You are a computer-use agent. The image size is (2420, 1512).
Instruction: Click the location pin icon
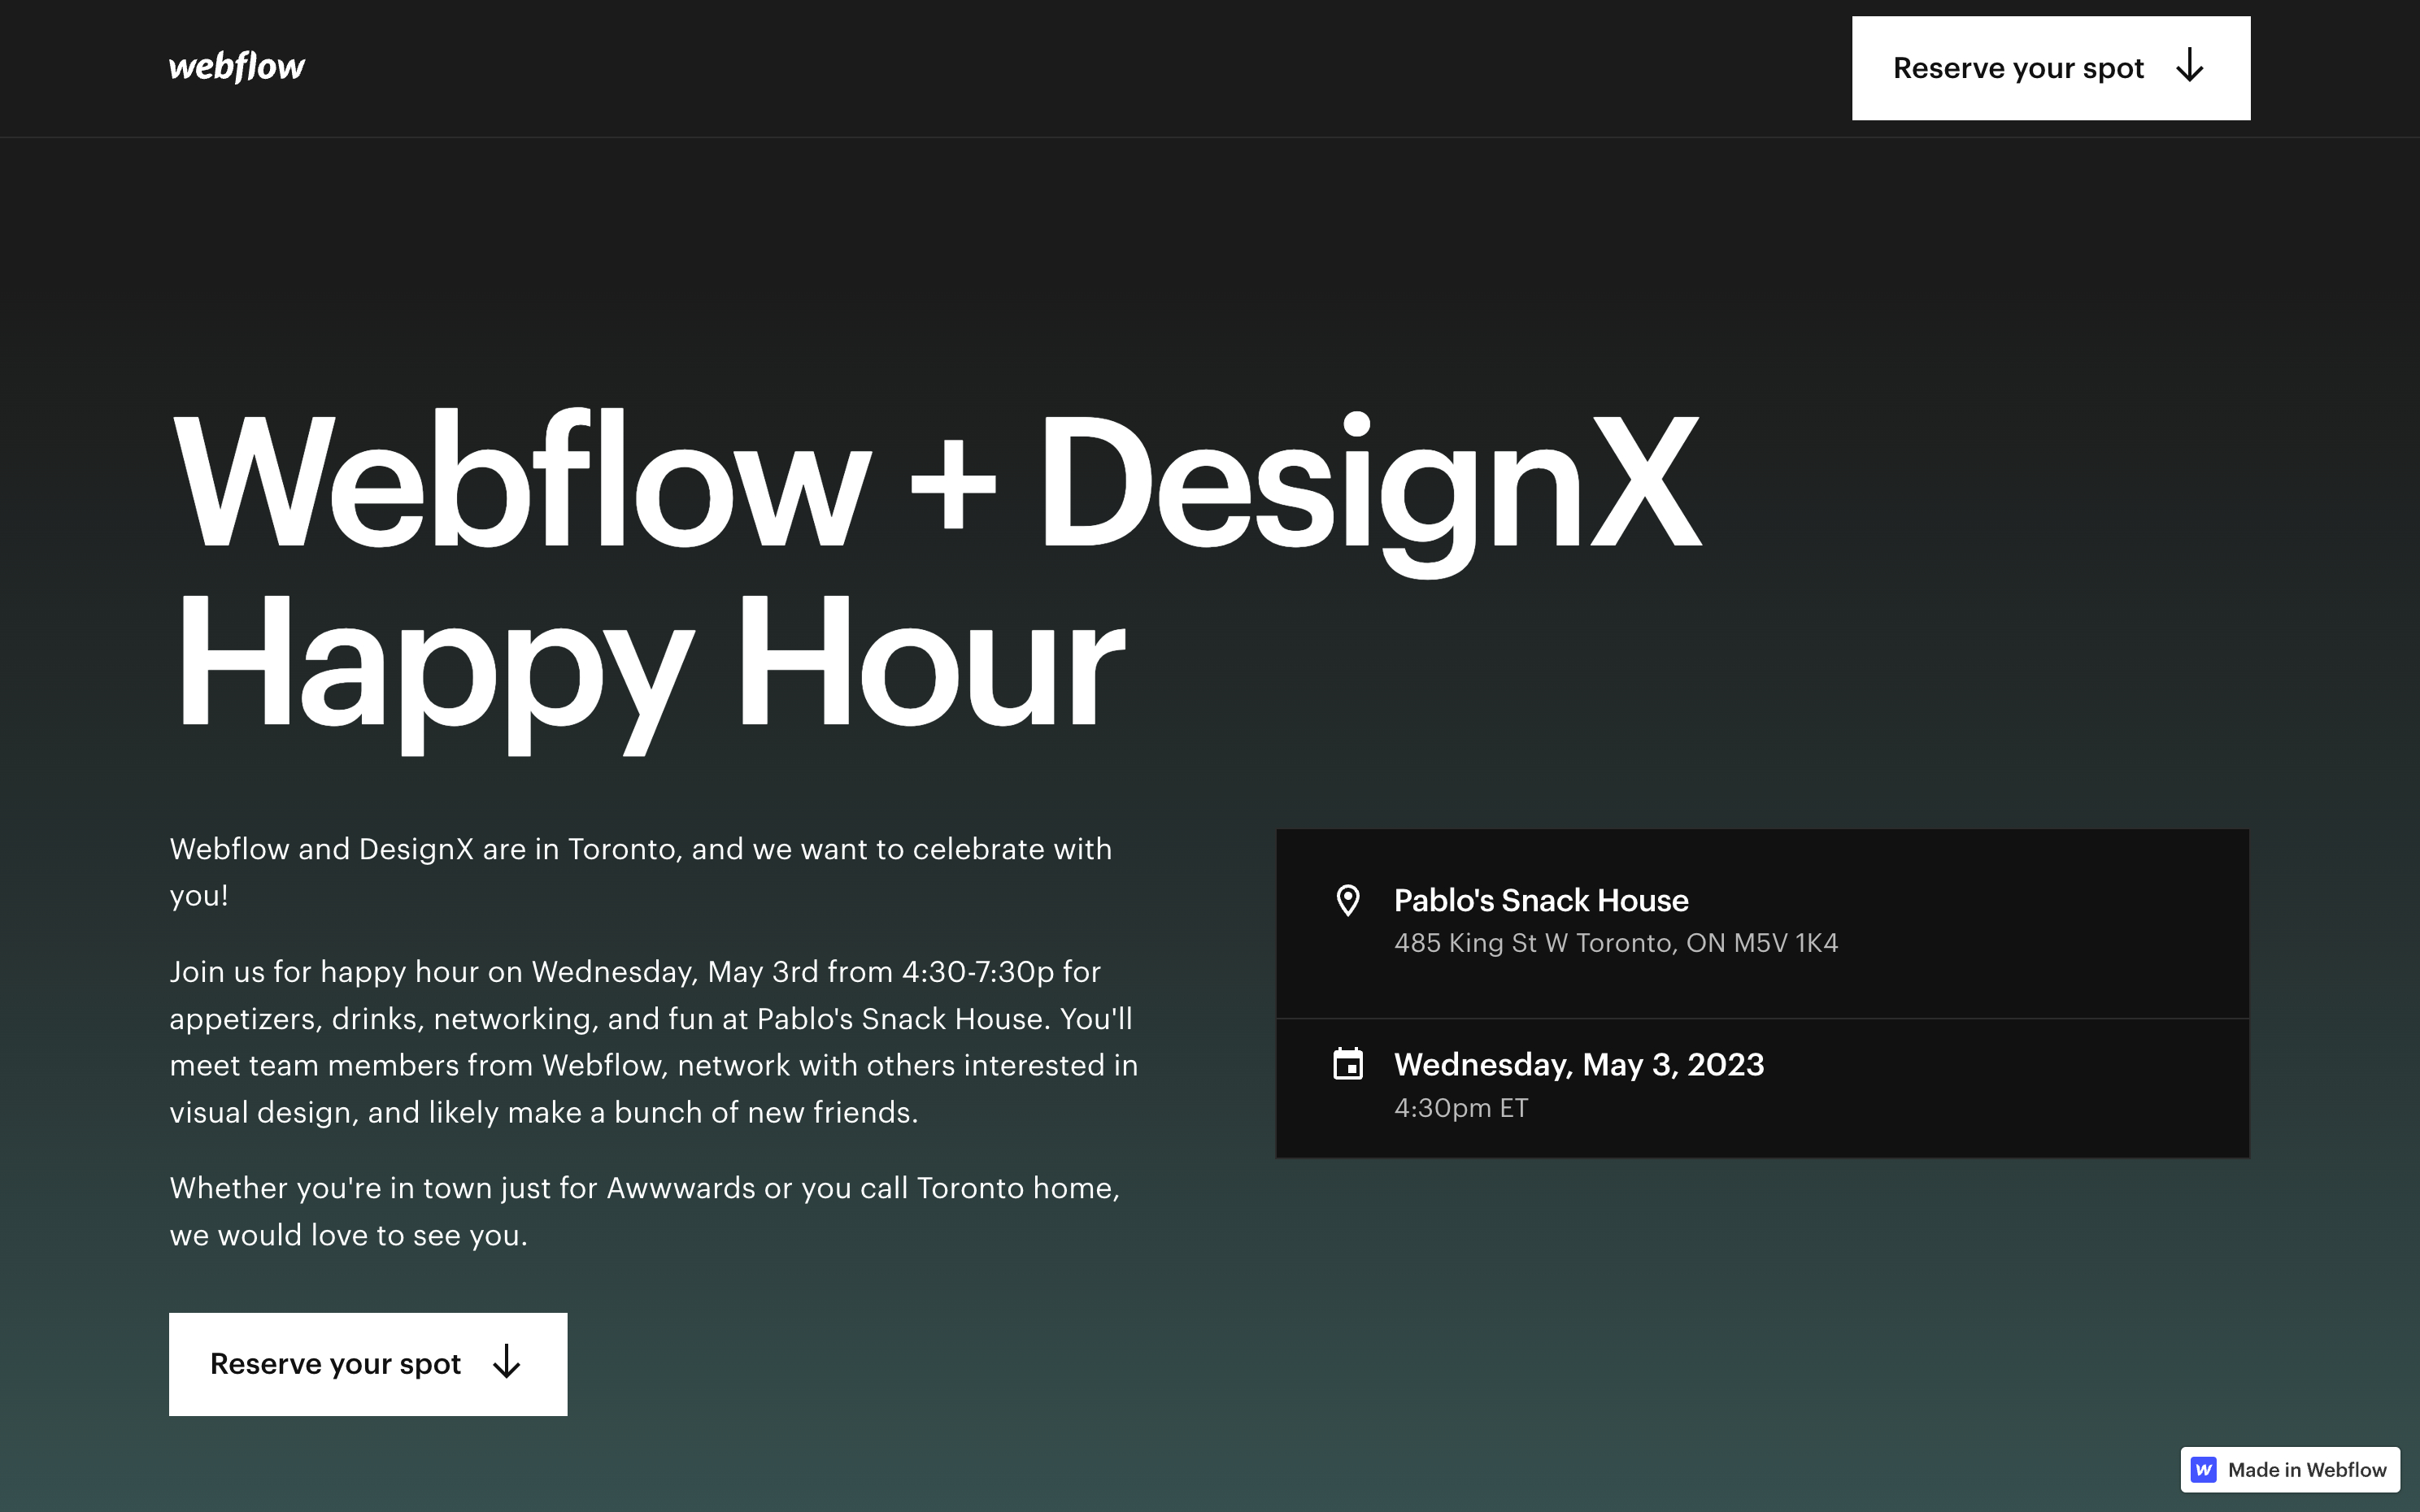tap(1347, 900)
